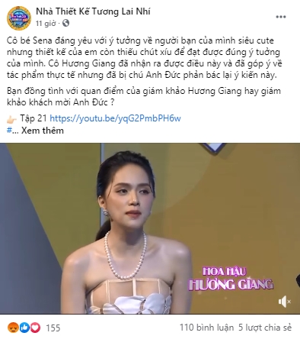Open the three-dot post options menu
300x339 pixels.
tap(281, 17)
